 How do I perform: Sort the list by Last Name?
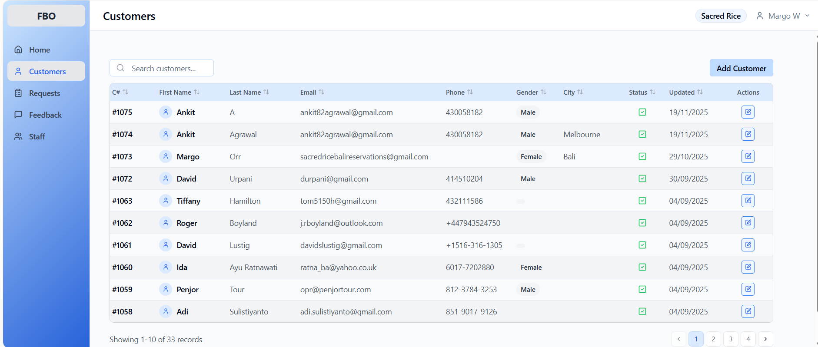point(249,92)
